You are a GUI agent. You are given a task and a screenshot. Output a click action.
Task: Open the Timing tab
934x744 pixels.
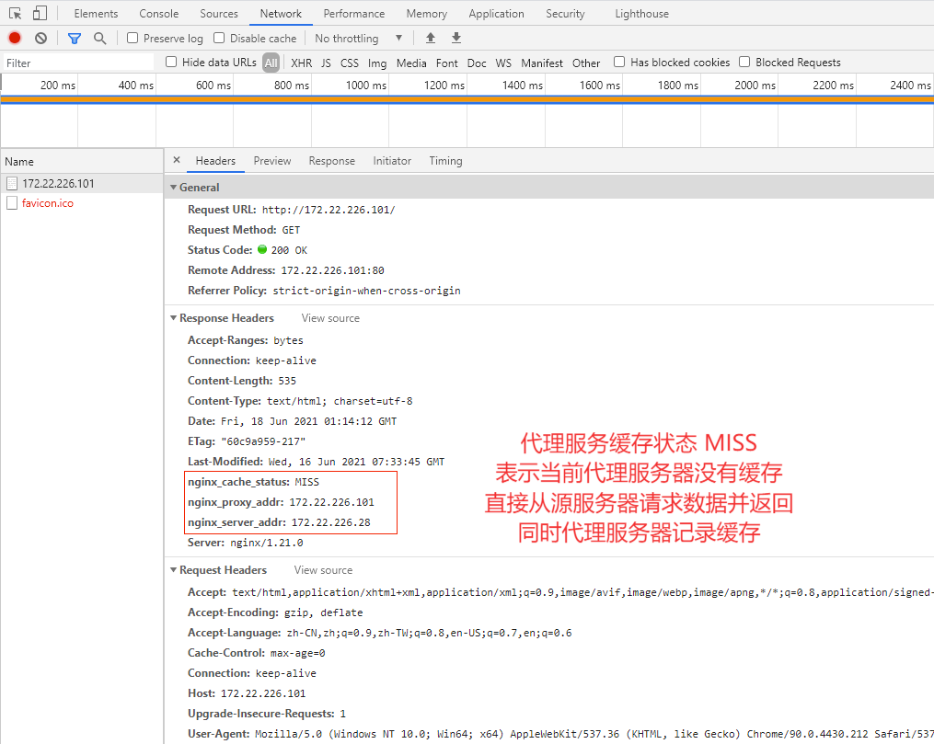pyautogui.click(x=445, y=161)
